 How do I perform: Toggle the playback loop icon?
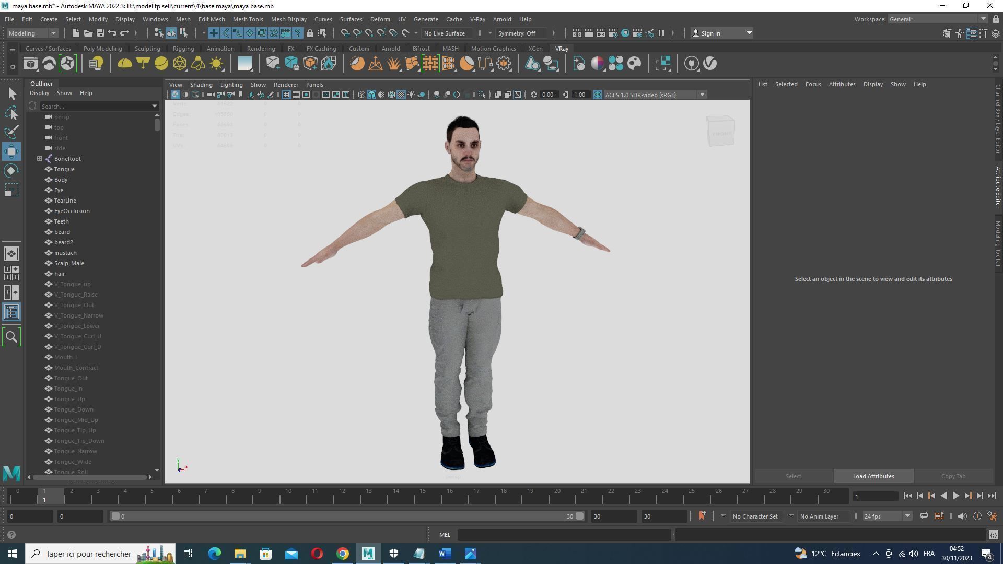coord(924,516)
